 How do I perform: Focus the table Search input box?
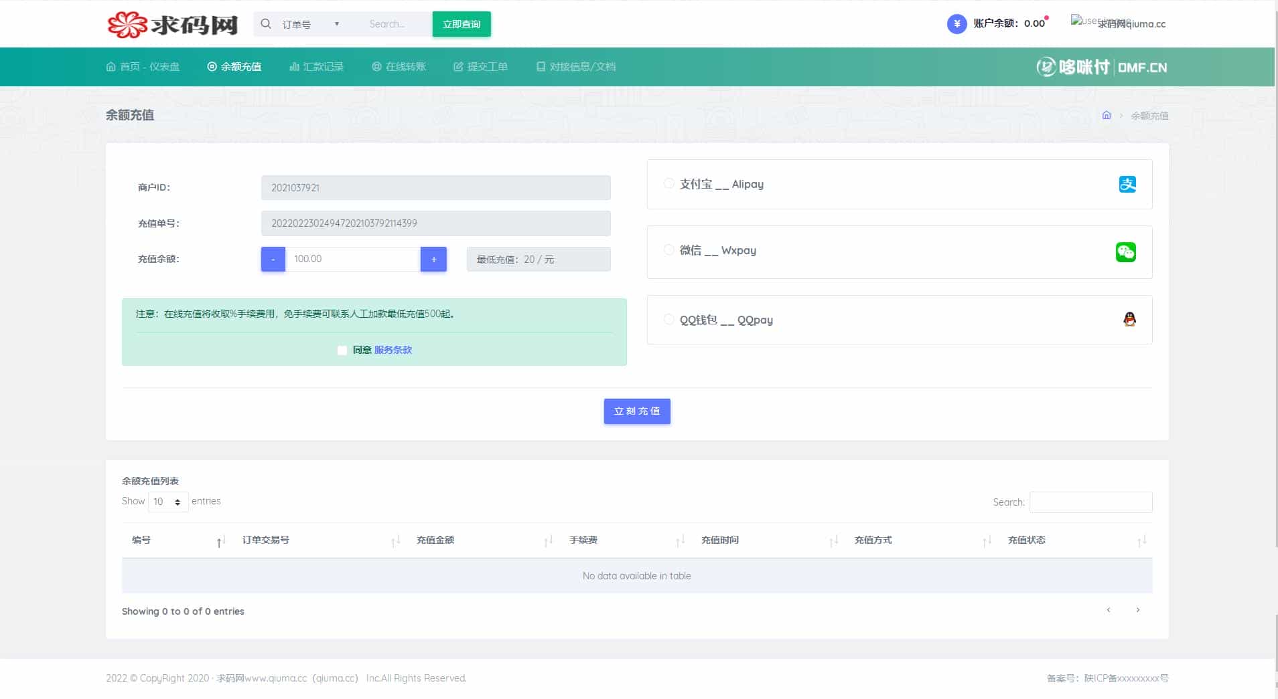[x=1091, y=502]
